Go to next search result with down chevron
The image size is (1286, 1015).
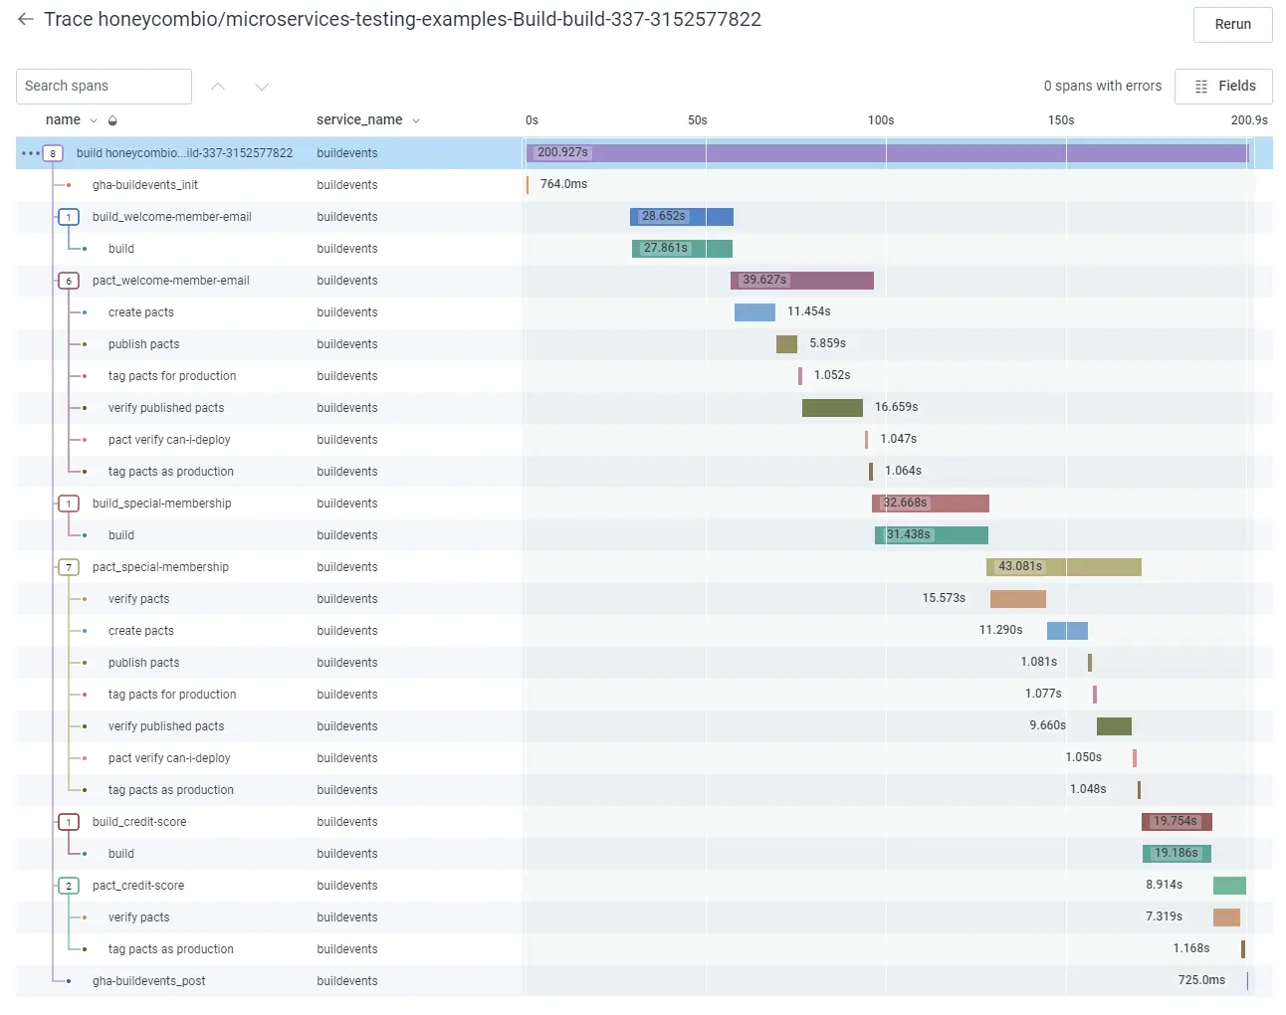pyautogui.click(x=262, y=87)
